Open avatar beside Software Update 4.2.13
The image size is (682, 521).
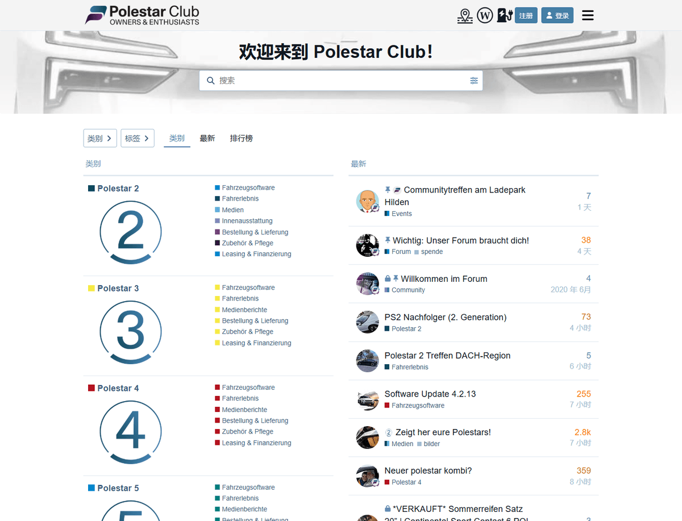[x=368, y=399]
